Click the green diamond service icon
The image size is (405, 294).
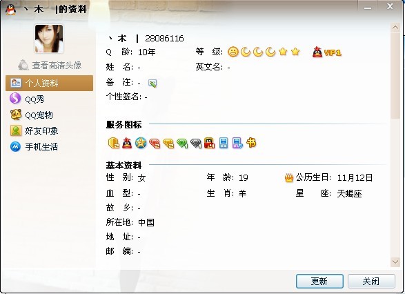(182, 143)
